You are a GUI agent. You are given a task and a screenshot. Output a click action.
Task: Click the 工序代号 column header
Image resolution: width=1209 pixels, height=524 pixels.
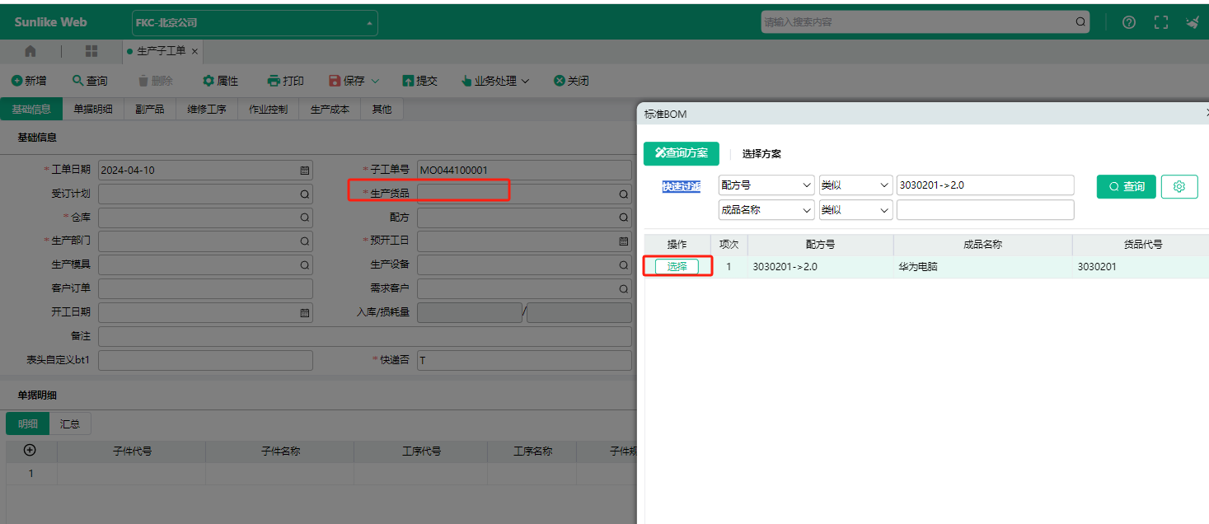click(x=421, y=451)
